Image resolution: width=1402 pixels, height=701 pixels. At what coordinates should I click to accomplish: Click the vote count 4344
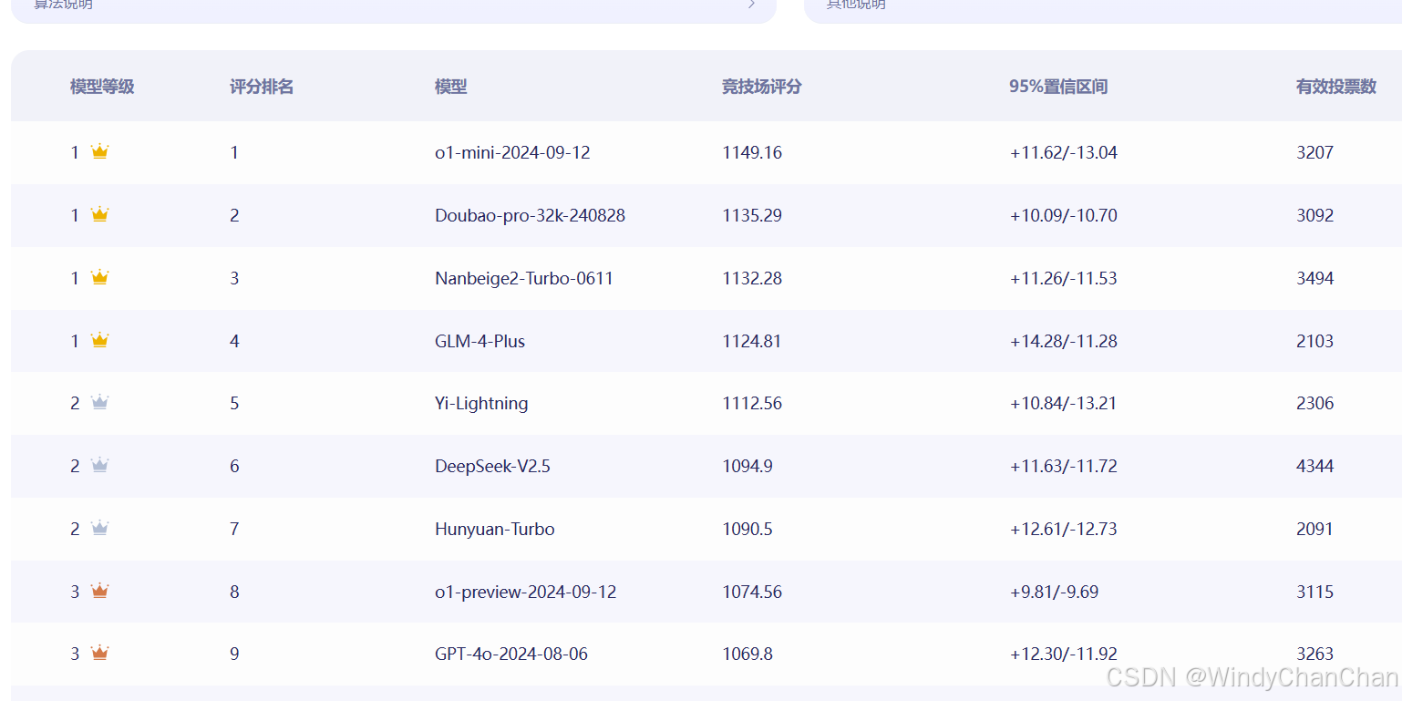click(1315, 466)
